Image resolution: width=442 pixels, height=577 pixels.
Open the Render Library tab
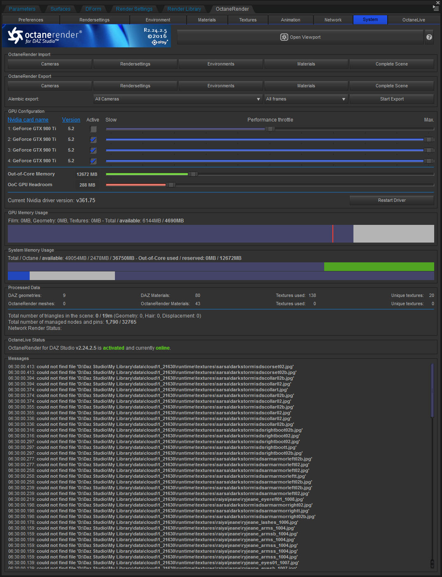click(184, 9)
